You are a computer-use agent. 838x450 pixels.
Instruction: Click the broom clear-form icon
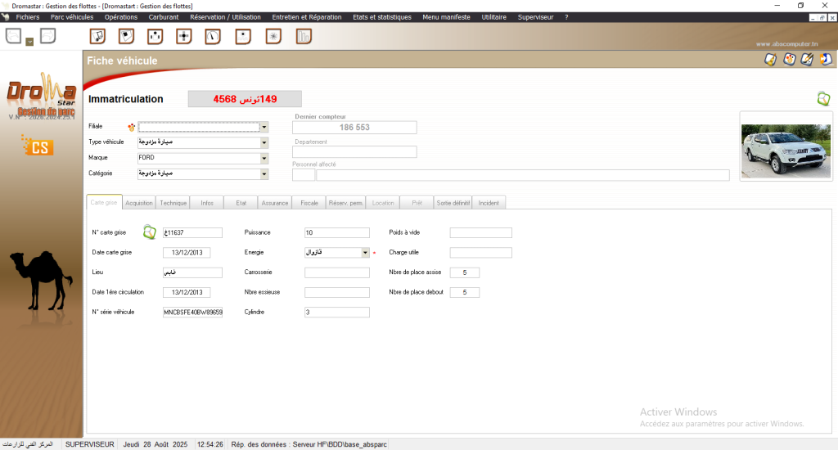[x=770, y=59]
